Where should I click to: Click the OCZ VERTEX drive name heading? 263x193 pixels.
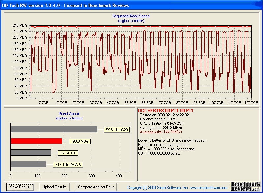(166, 111)
